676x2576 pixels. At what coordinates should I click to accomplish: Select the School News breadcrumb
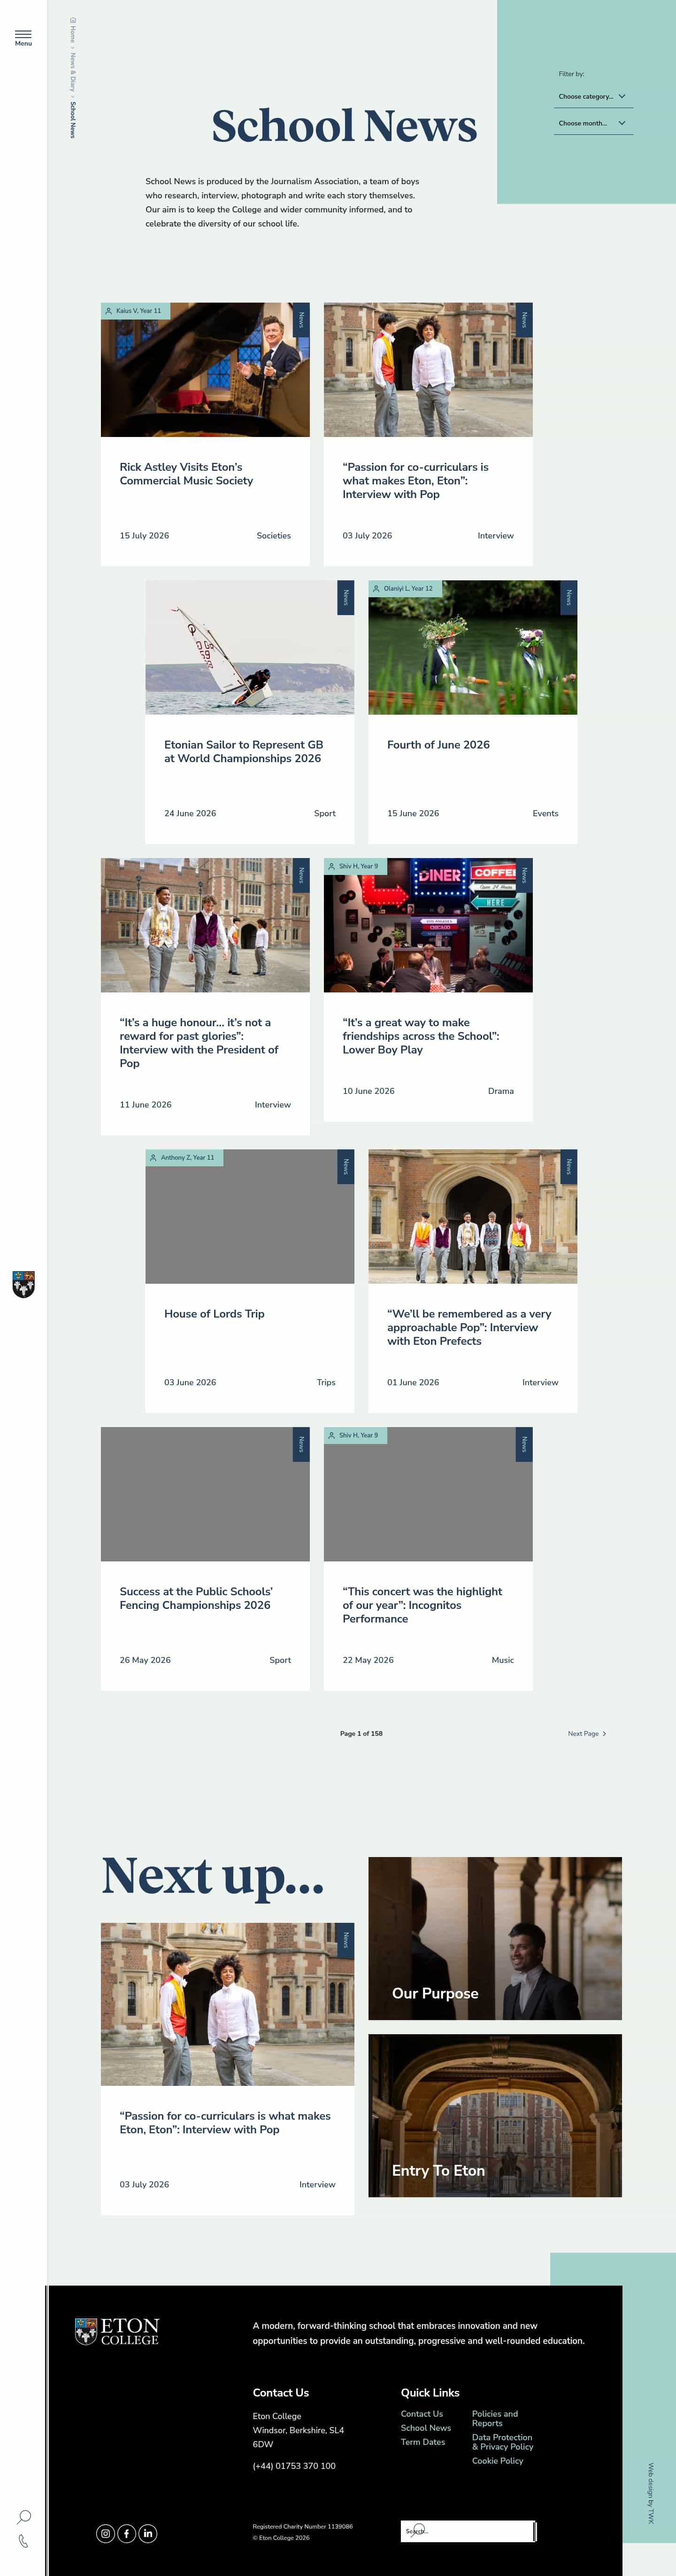pyautogui.click(x=73, y=119)
